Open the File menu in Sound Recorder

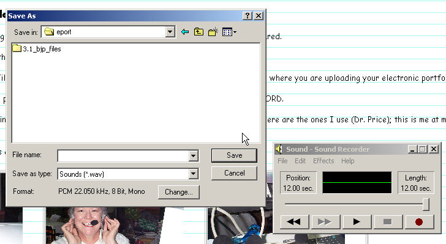click(282, 161)
